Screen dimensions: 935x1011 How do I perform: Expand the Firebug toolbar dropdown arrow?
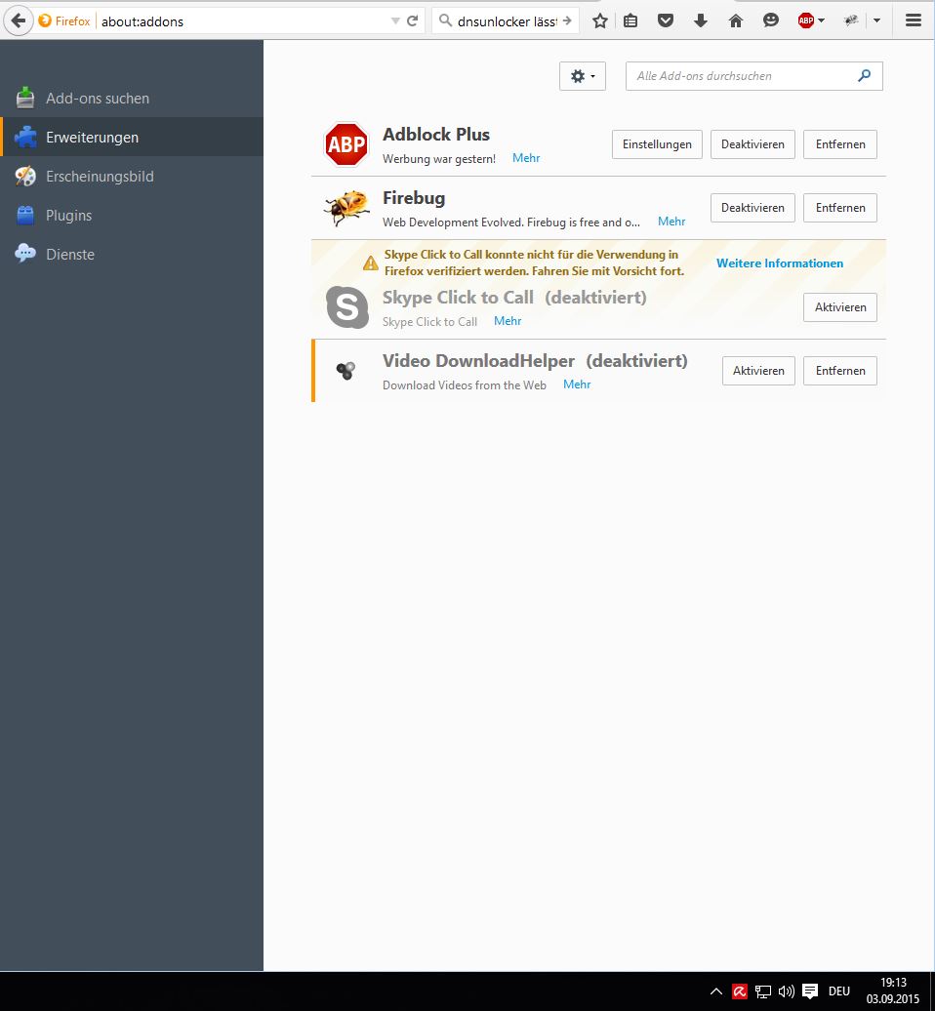[877, 21]
